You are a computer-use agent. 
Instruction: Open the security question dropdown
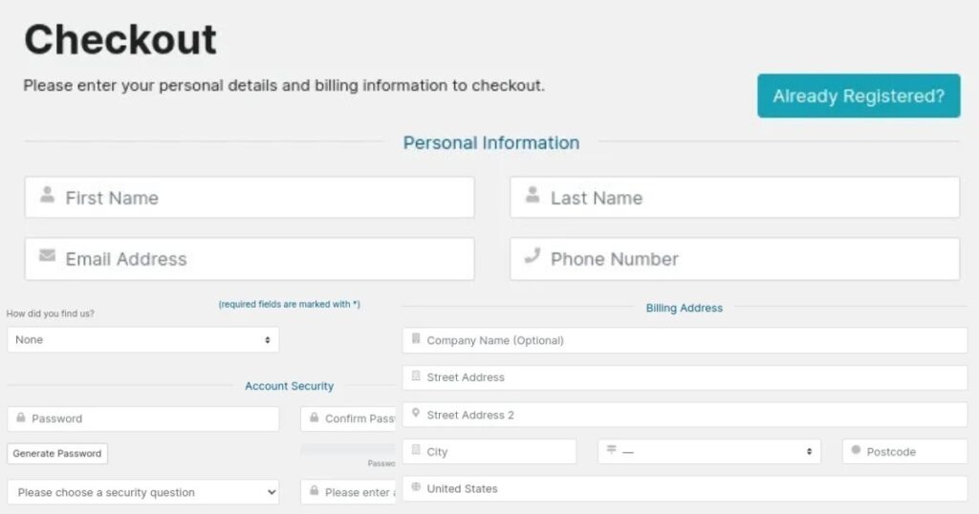(x=143, y=493)
